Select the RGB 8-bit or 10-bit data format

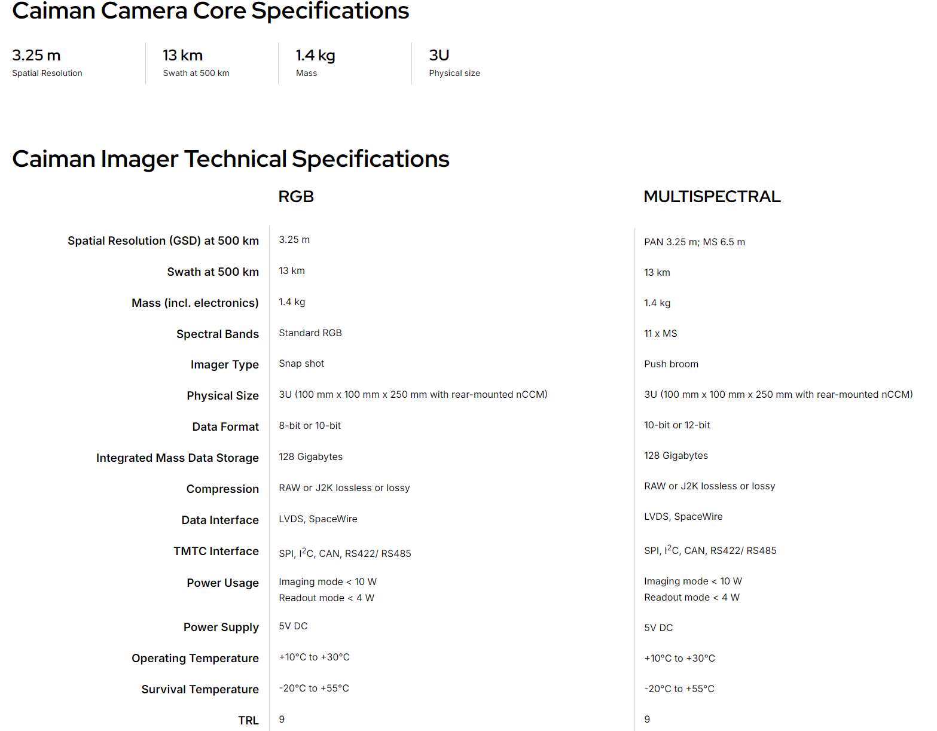310,425
